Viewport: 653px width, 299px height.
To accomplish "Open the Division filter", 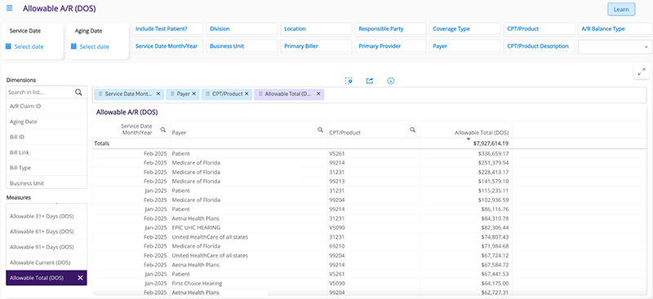I will coord(242,29).
